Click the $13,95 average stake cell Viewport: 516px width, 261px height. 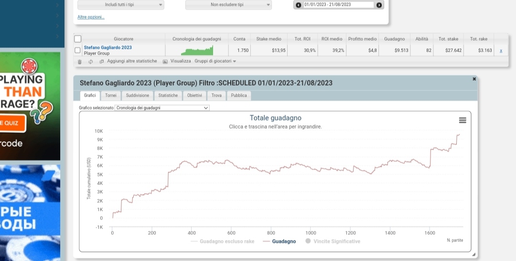coord(269,50)
